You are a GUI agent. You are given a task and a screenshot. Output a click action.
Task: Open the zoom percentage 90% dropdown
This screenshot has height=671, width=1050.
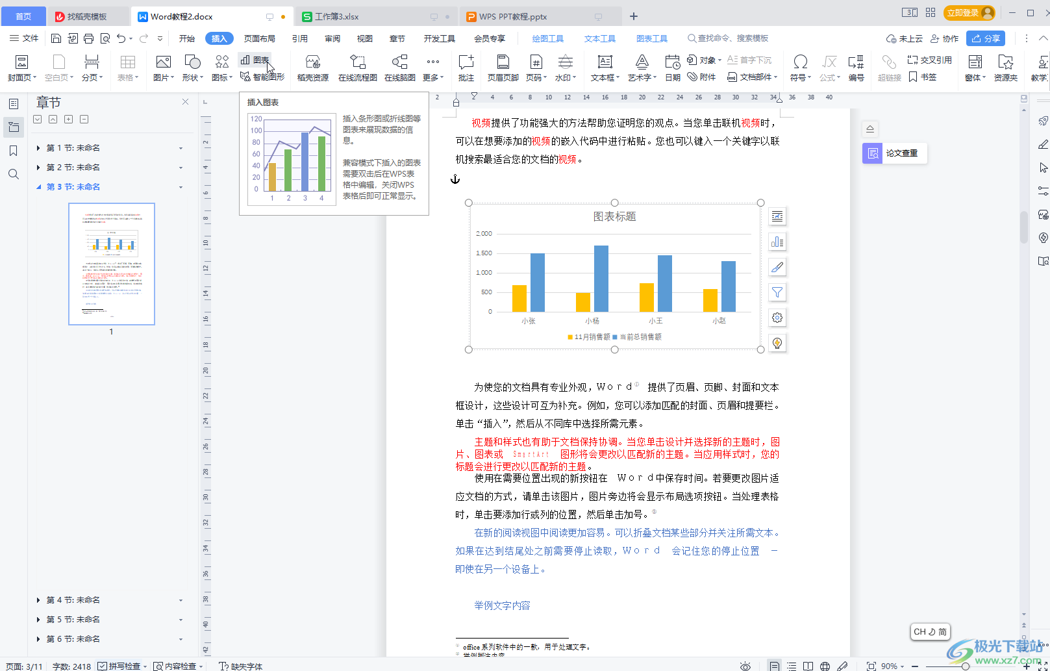click(893, 666)
